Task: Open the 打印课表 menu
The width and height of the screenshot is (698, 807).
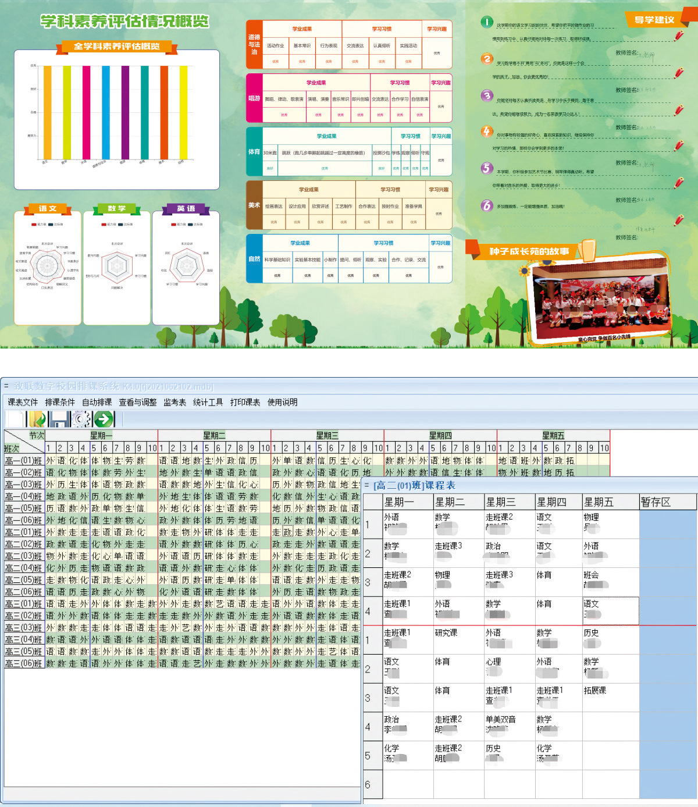Action: click(x=245, y=402)
